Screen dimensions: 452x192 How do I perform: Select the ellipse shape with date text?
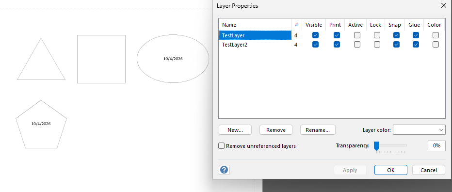tap(173, 59)
